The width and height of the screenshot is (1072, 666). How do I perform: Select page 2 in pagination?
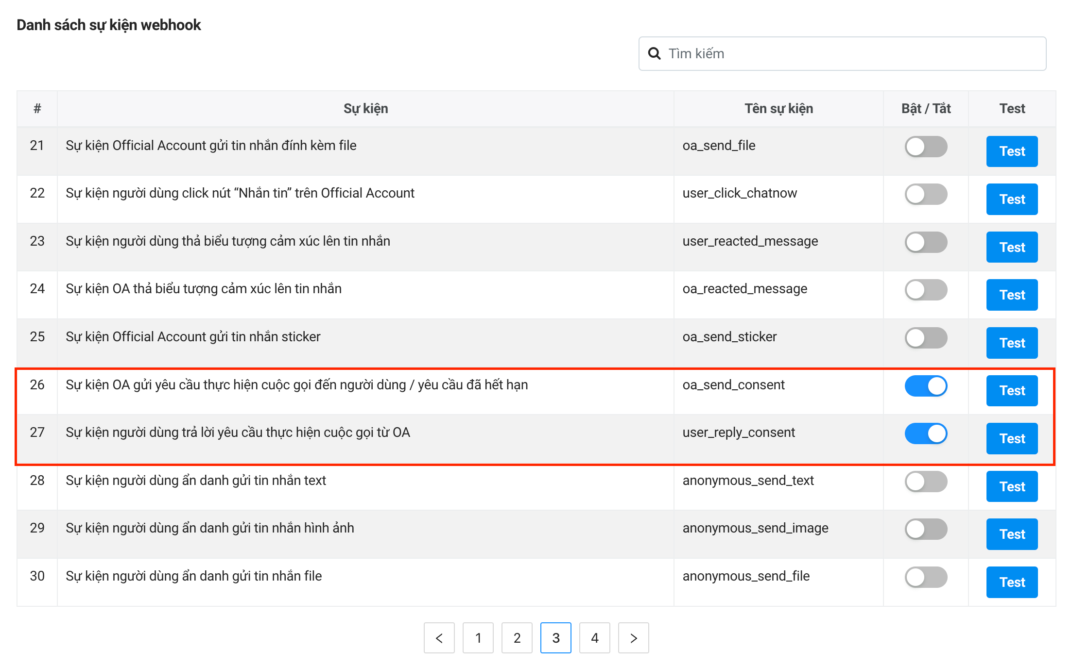pyautogui.click(x=517, y=638)
